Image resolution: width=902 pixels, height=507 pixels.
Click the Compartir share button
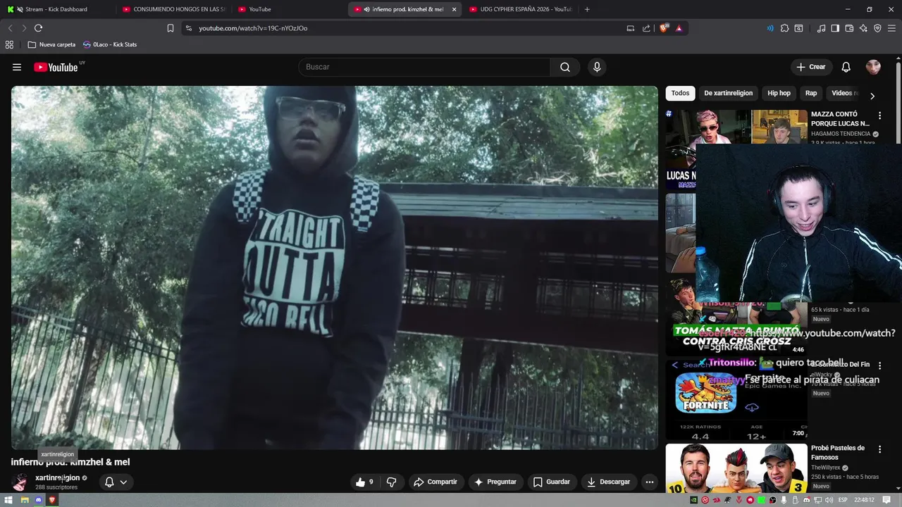coord(435,482)
